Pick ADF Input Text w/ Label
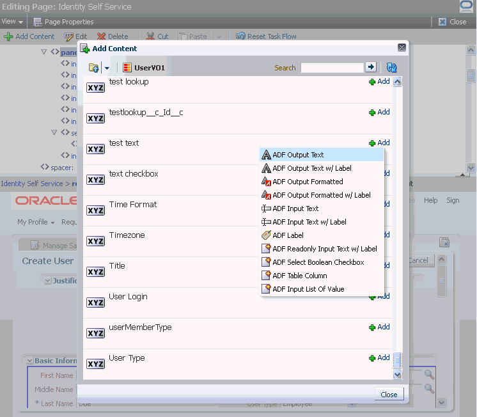The height and width of the screenshot is (417, 477). [322, 222]
